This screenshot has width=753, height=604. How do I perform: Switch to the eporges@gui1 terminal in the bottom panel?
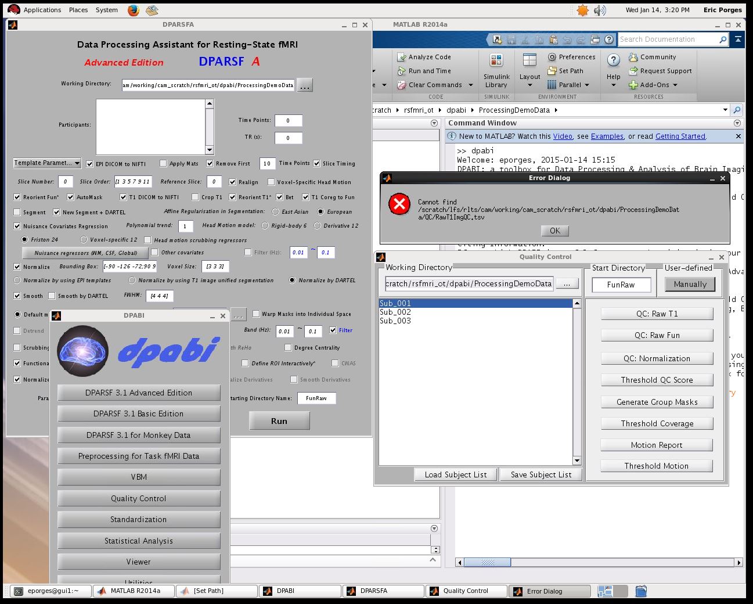51,591
